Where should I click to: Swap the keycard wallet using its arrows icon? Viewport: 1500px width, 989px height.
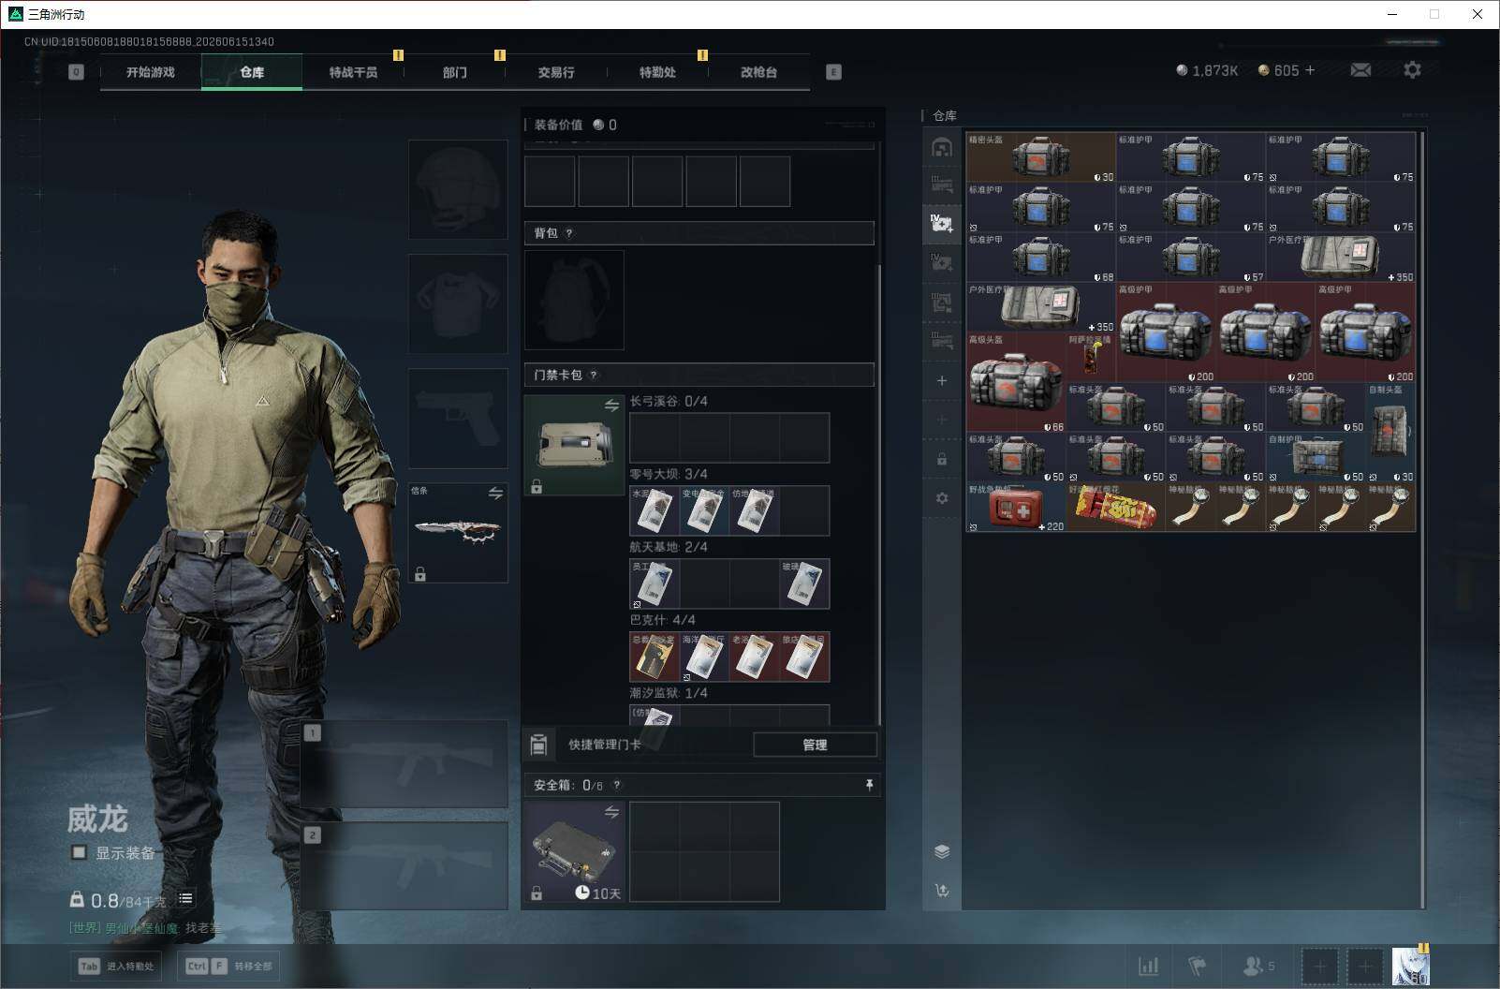[611, 406]
